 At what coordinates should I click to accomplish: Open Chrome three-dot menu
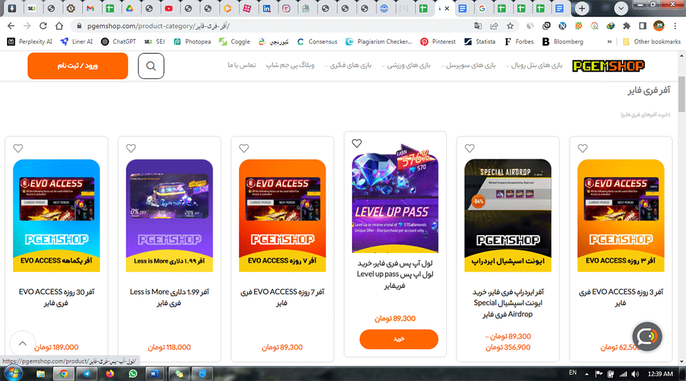[x=675, y=26]
